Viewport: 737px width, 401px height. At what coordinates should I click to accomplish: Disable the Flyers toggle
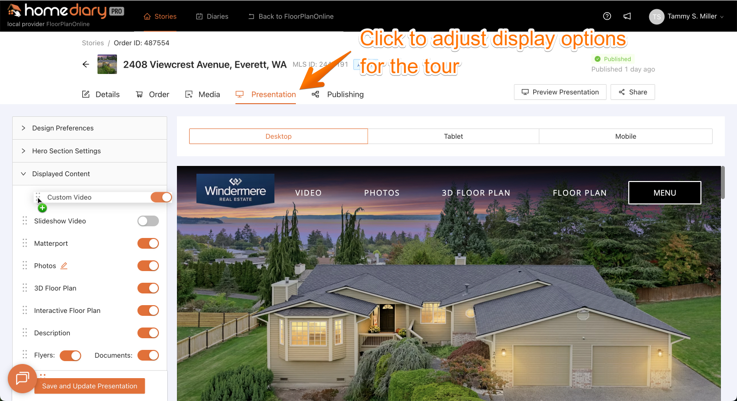coord(70,356)
